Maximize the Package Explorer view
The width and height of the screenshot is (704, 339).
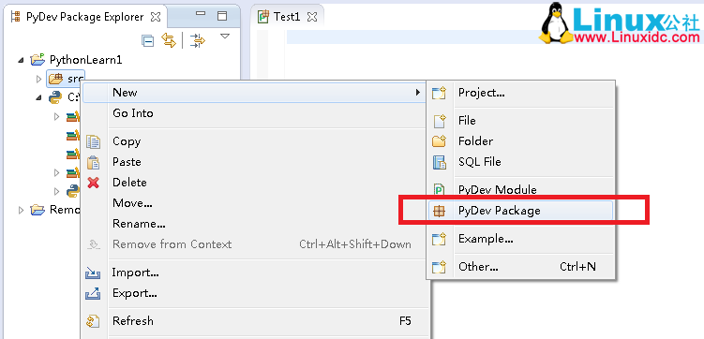(222, 16)
